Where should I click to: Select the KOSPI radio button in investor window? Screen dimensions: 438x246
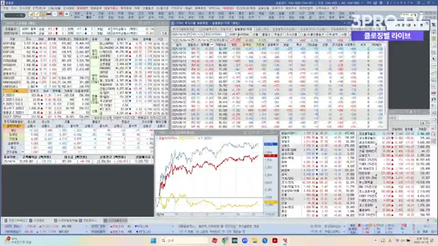(228, 34)
